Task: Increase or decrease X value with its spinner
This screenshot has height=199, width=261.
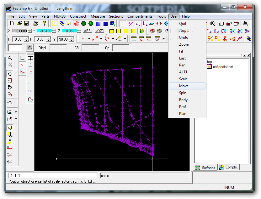Action: pos(29,31)
